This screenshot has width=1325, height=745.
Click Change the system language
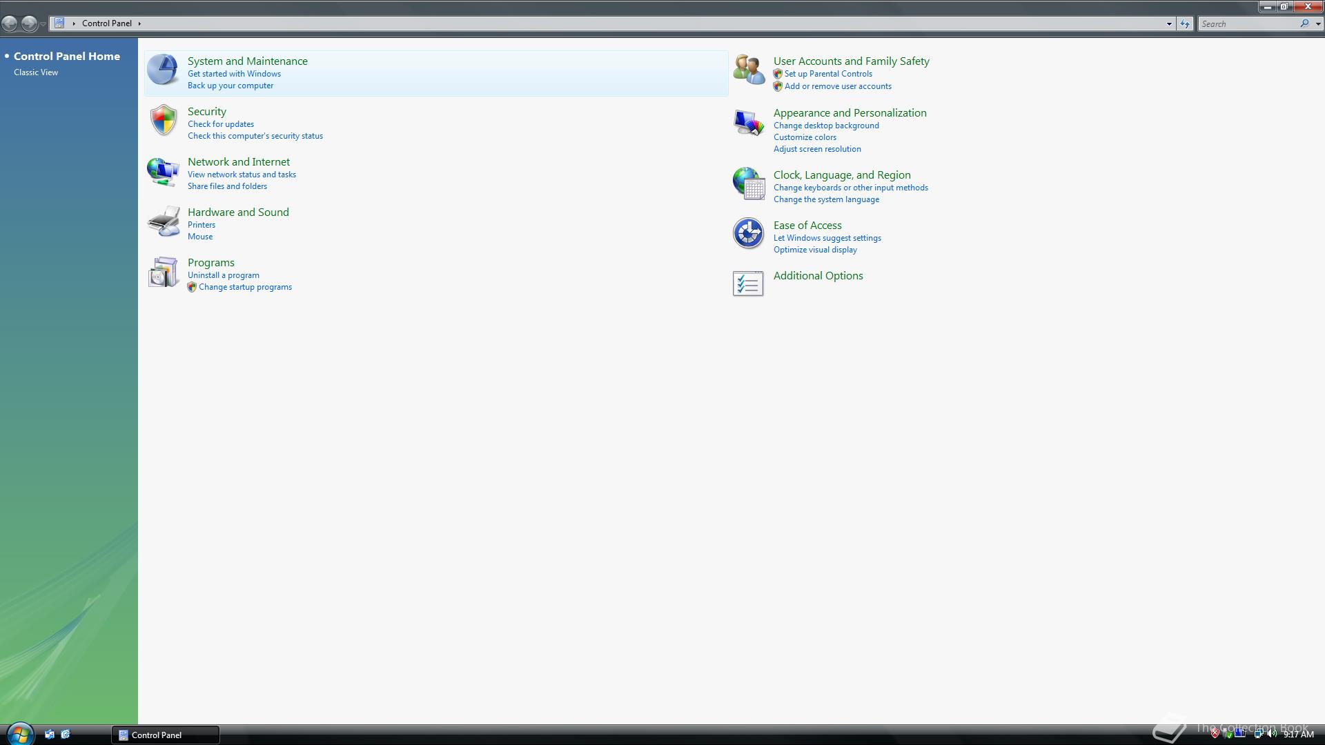[x=826, y=199]
